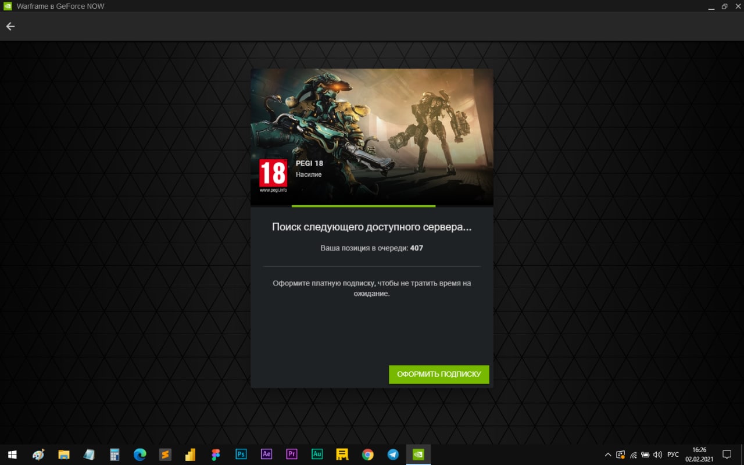Click the Насилие content descriptor label

(x=309, y=174)
